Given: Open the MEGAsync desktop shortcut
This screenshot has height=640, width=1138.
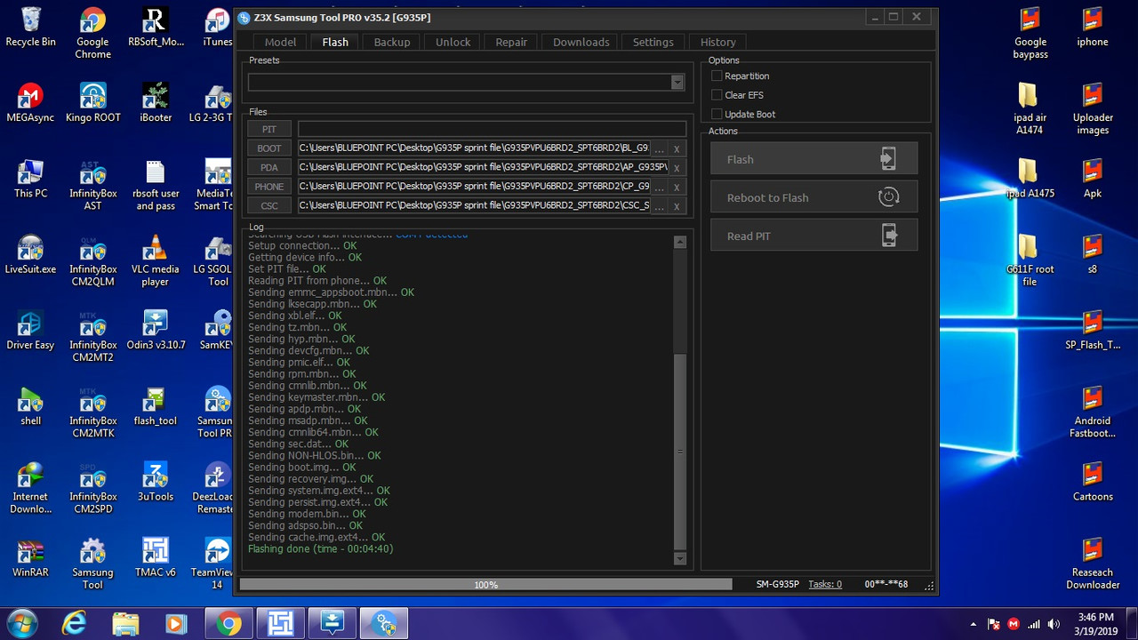Looking at the screenshot, I should pos(30,102).
